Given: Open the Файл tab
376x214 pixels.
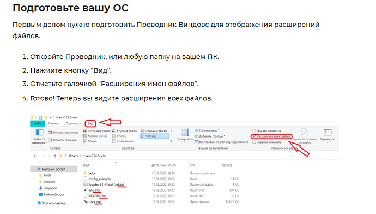Looking at the screenshot, I should (38, 123).
